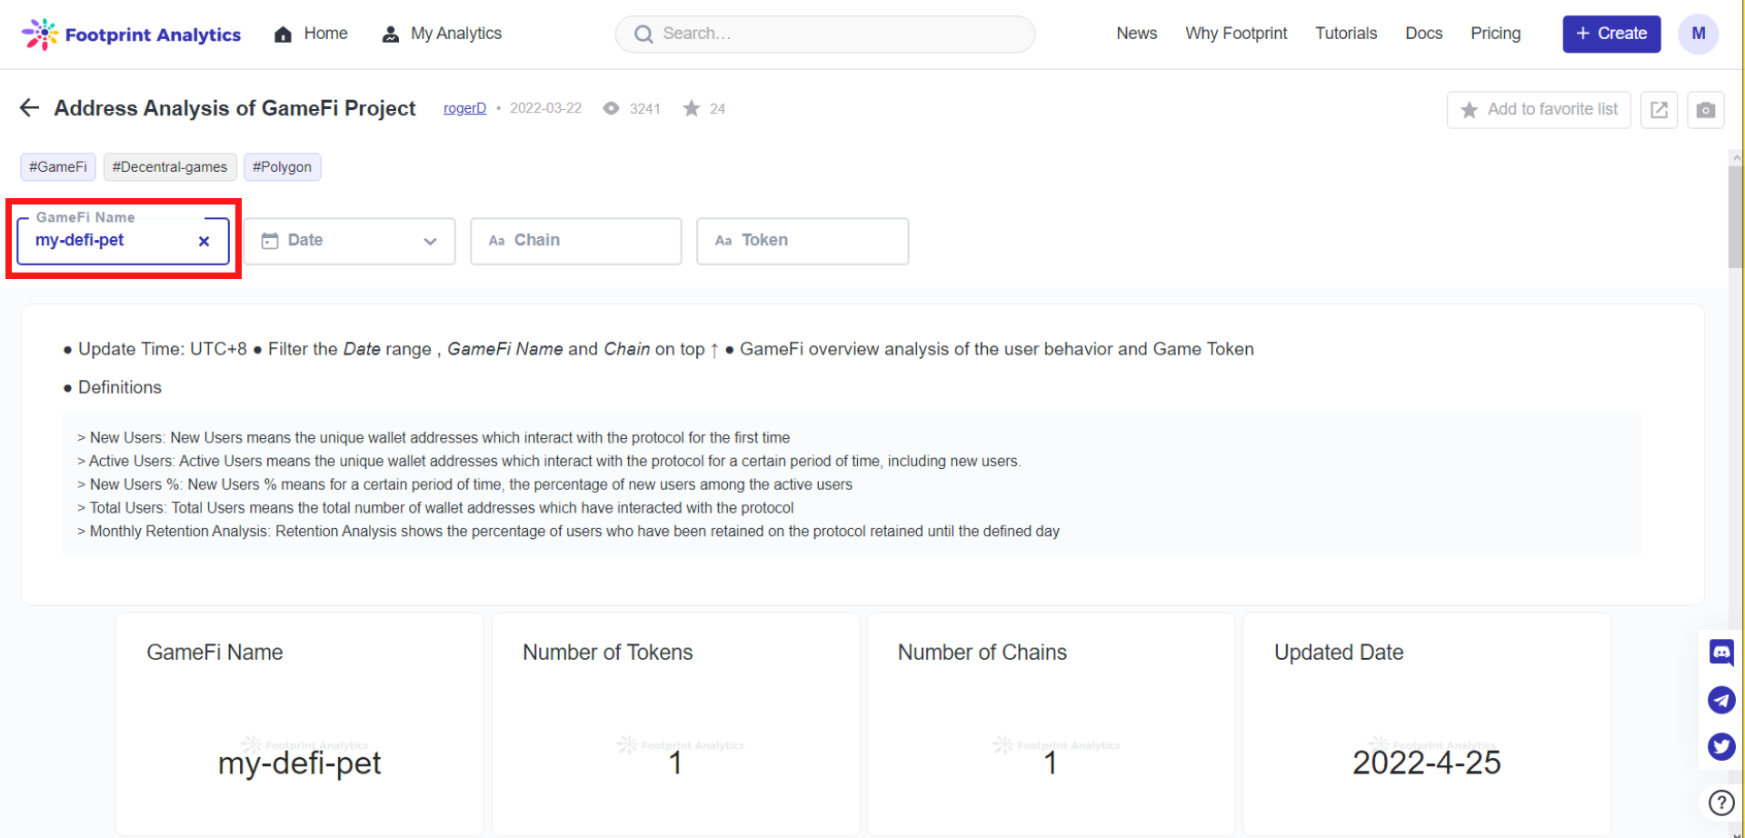
Task: Click the Definitions bullet text
Action: tap(119, 387)
